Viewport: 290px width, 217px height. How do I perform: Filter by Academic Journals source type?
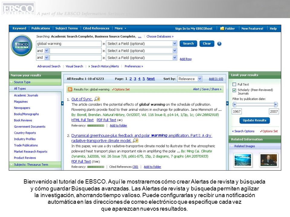(26, 96)
